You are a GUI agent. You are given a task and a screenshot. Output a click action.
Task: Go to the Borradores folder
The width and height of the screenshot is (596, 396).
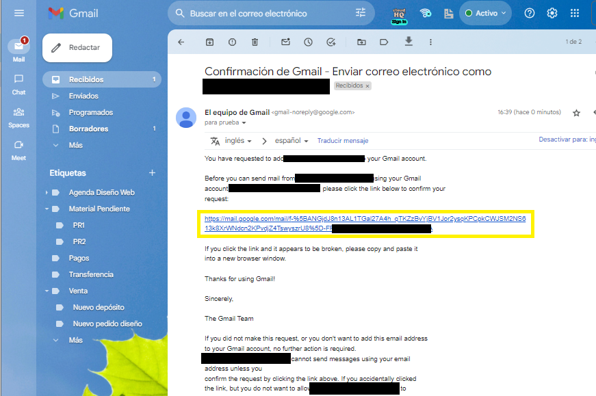tap(88, 129)
